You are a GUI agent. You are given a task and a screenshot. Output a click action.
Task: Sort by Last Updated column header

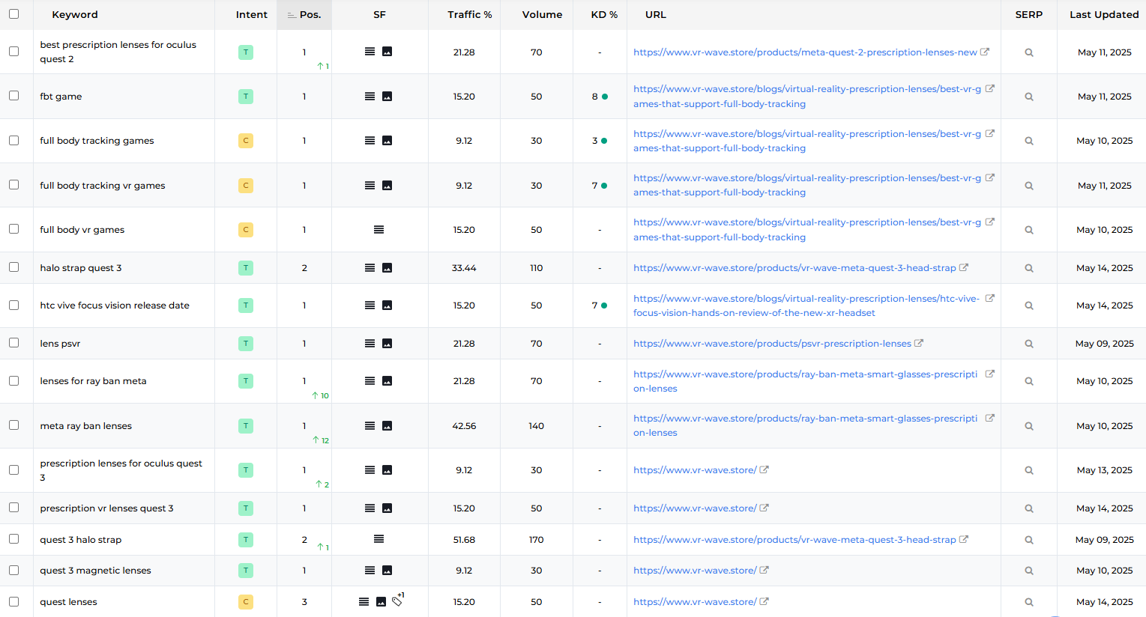click(1104, 15)
